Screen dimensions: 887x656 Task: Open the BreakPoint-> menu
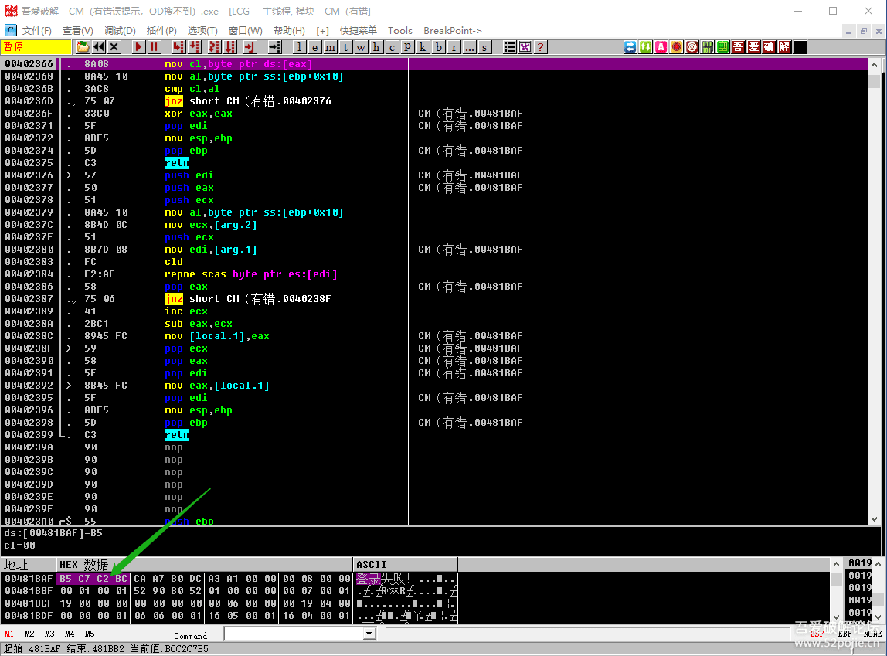pyautogui.click(x=453, y=31)
